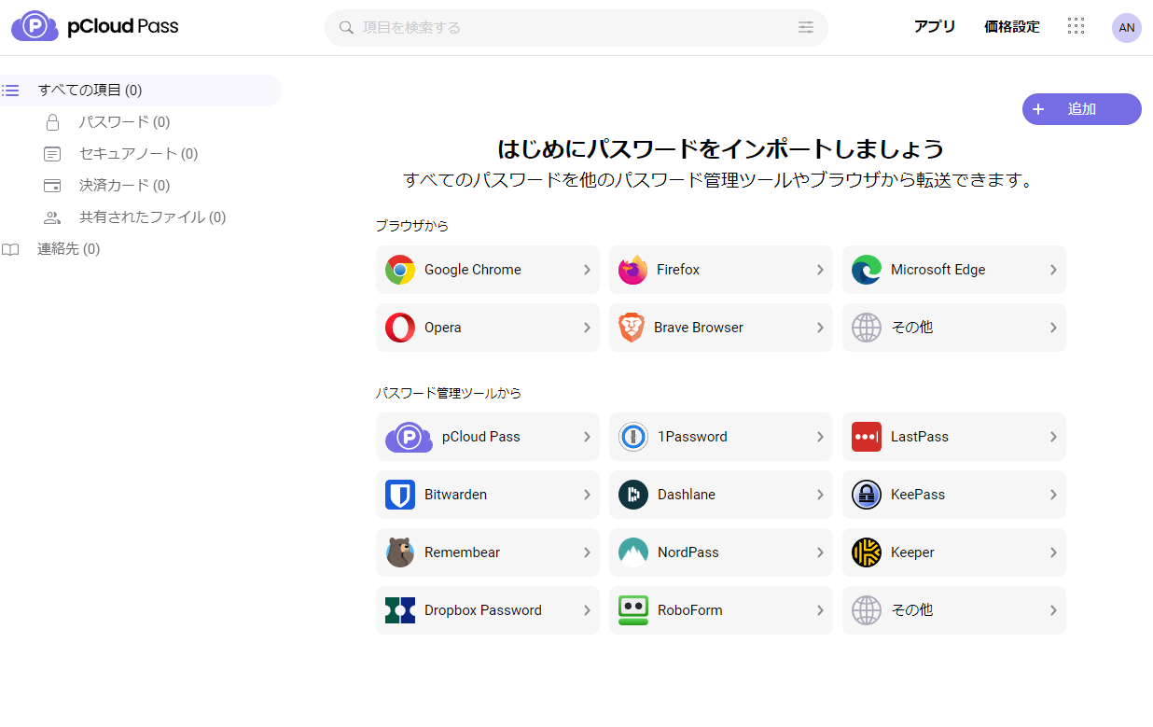Expand 1Password import chevron
Viewport: 1153px width, 727px height.
coord(820,437)
